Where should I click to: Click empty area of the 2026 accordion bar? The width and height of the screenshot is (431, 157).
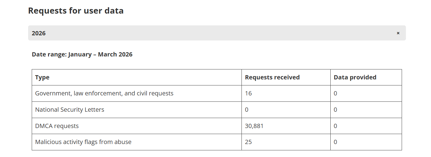pyautogui.click(x=212, y=33)
